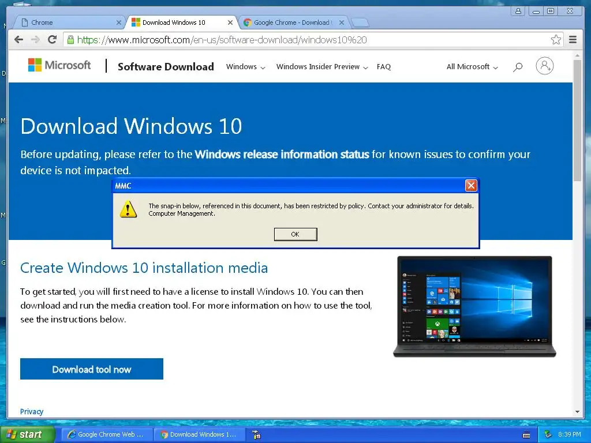Click the page vertical scrollbar thumb
The width and height of the screenshot is (591, 443).
click(577, 121)
